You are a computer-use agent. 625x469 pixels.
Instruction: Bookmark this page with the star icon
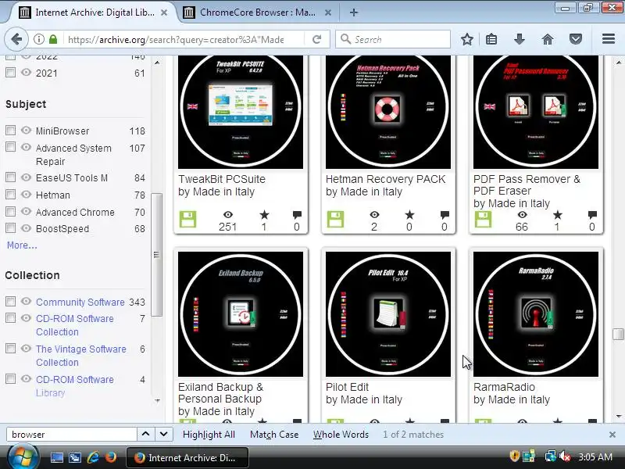click(467, 39)
